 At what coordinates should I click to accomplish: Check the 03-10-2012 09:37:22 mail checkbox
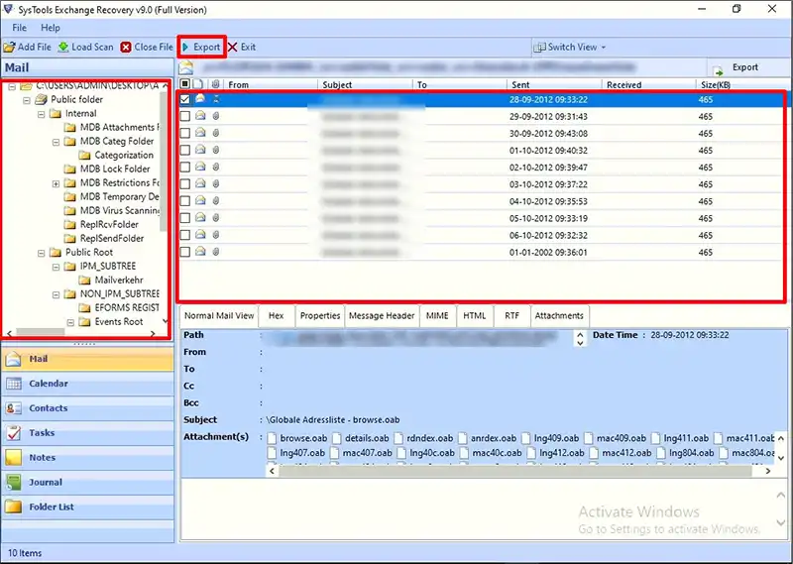click(x=185, y=184)
